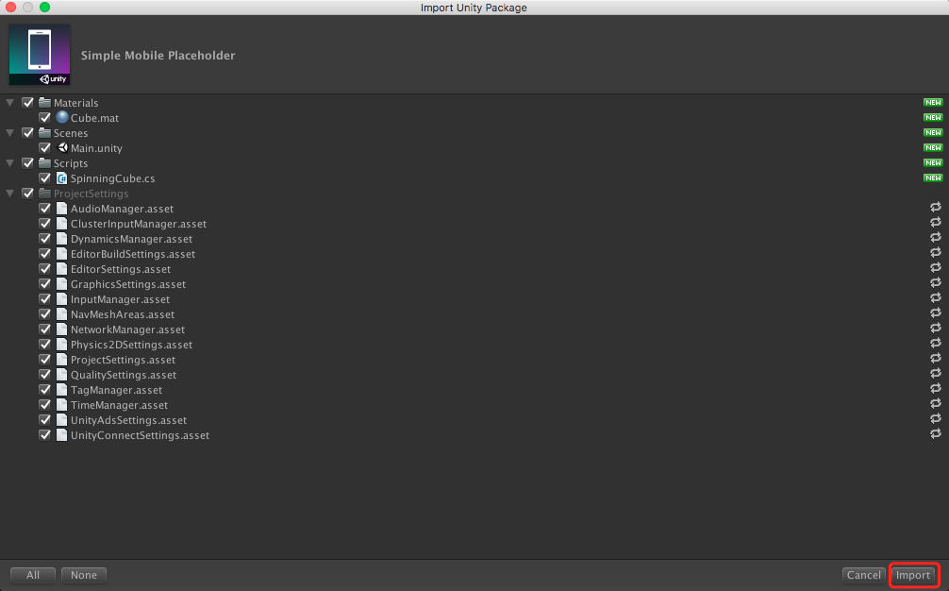
Task: Uncheck the Scripts folder checkbox
Action: (x=28, y=163)
